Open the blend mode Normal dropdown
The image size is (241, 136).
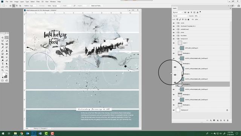180,16
